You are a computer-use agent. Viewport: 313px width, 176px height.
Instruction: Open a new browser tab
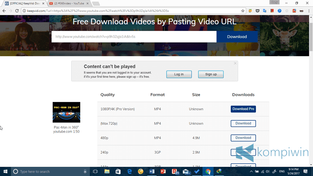(x=96, y=4)
